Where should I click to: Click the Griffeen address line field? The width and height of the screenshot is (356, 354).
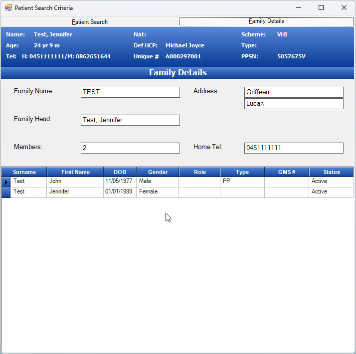tap(294, 92)
